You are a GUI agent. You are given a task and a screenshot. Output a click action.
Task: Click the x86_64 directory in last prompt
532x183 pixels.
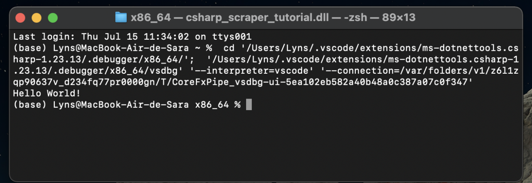tap(212, 105)
